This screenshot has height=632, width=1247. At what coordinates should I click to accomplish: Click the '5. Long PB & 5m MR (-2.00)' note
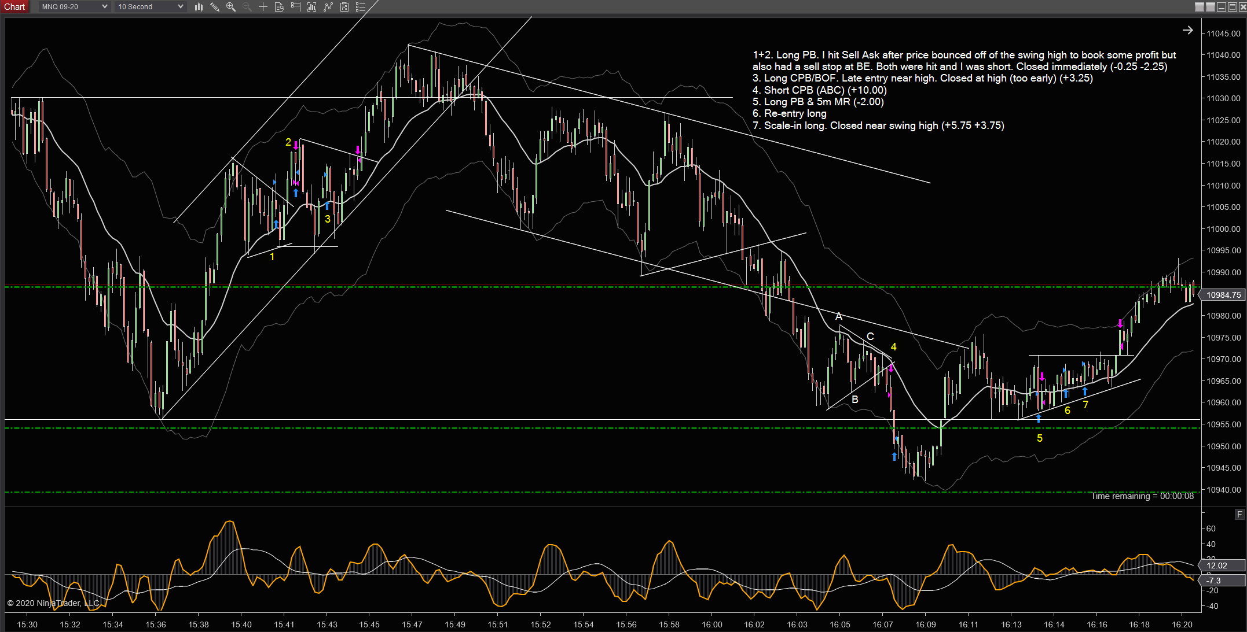(x=818, y=102)
